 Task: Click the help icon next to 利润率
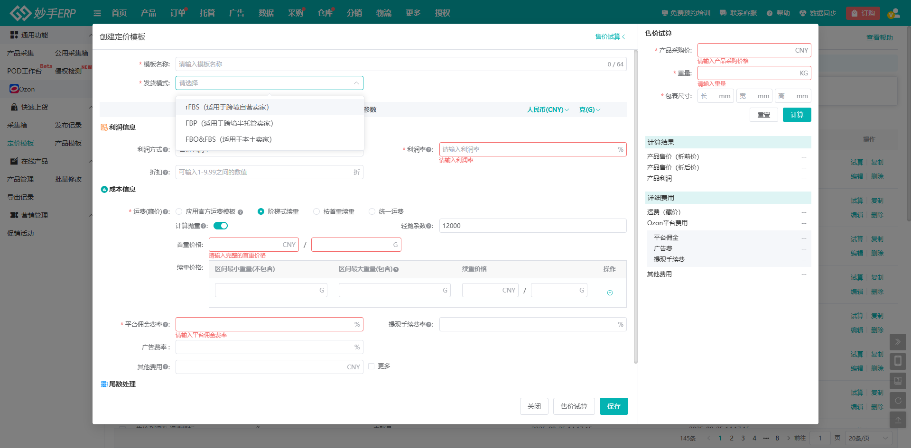[x=429, y=150]
